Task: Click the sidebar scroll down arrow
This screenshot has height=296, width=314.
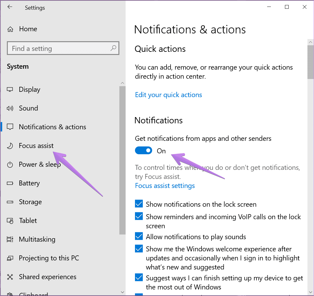Action: pyautogui.click(x=122, y=292)
